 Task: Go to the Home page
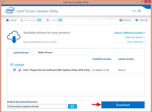click(x=11, y=20)
